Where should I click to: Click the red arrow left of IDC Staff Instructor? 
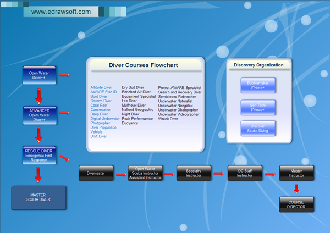(x=219, y=174)
